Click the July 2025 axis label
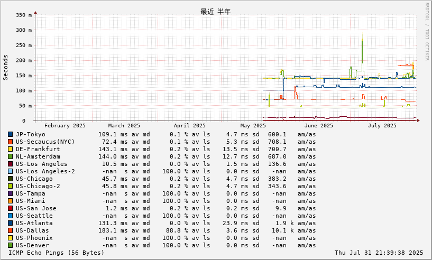 pyautogui.click(x=382, y=126)
